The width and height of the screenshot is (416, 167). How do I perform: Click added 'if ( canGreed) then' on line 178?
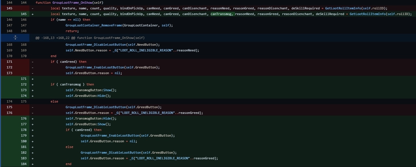[84, 130]
